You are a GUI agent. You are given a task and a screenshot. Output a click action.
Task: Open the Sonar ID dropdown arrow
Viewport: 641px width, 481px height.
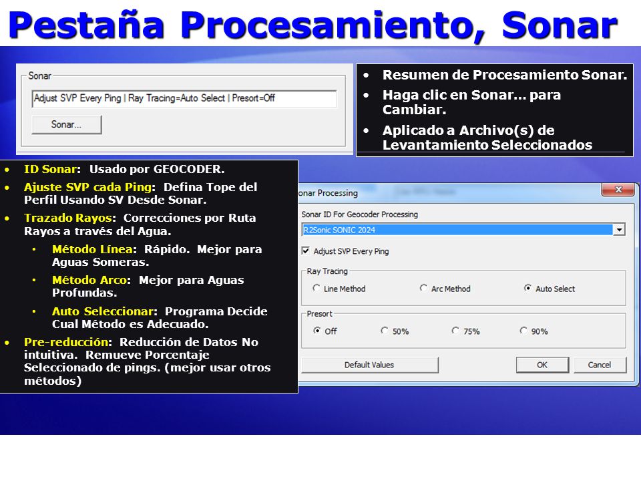pyautogui.click(x=620, y=230)
